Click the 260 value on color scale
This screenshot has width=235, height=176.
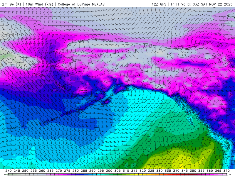click(x=42, y=171)
